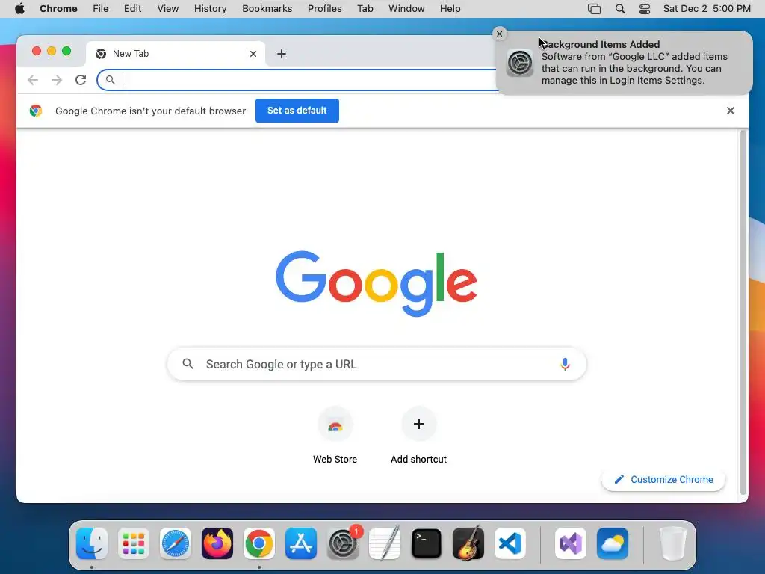Screen dimensions: 765x574
Task: Click the Google search box on the page
Action: [x=377, y=364]
